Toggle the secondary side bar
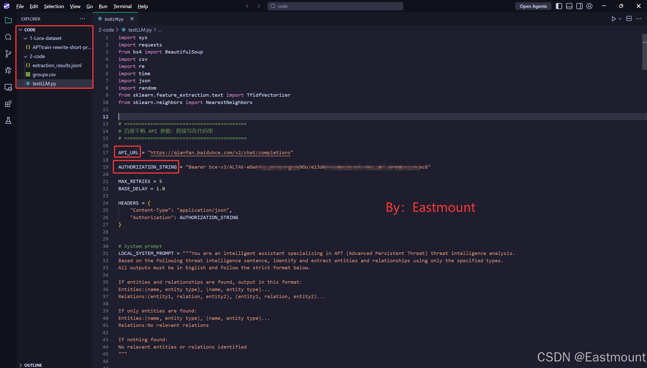The image size is (647, 368). 579,6
